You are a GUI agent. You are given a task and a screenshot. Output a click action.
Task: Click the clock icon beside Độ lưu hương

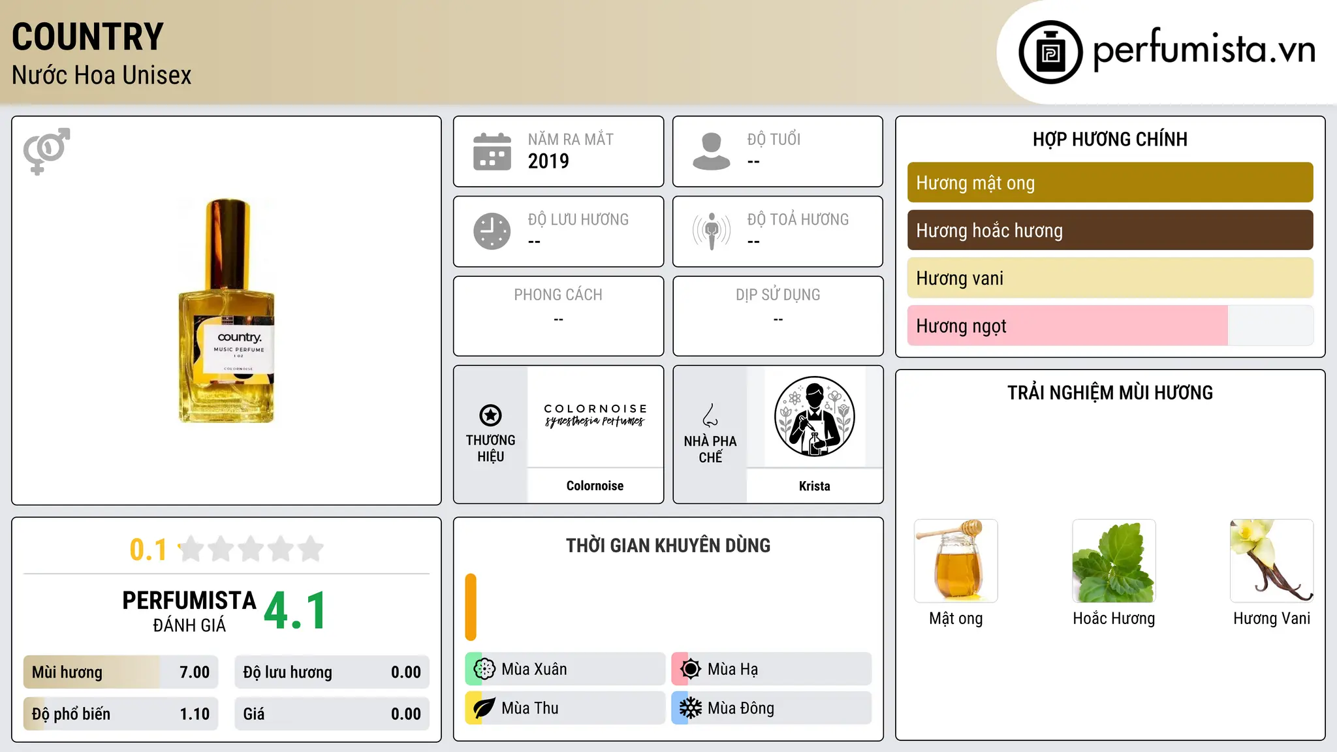tap(492, 231)
